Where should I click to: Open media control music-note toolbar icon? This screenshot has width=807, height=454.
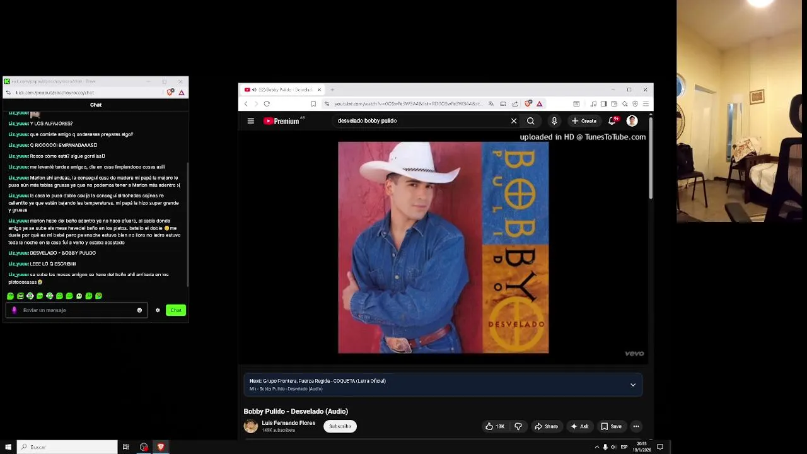(593, 104)
